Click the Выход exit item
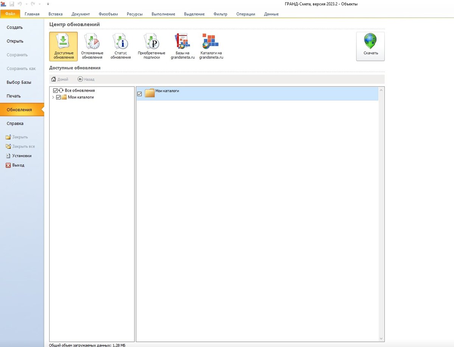454x347 pixels. click(x=15, y=165)
